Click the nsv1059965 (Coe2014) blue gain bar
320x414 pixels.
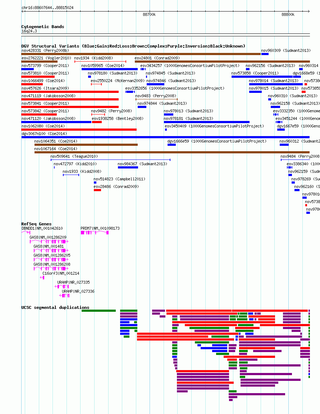[x=109, y=69]
